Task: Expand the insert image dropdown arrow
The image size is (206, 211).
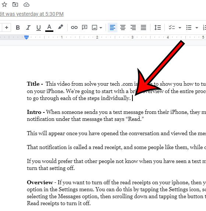Action: [x=101, y=28]
